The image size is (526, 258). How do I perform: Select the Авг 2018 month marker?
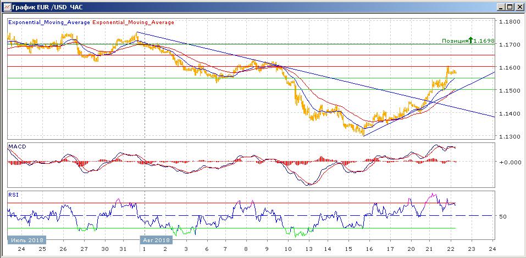(x=156, y=240)
